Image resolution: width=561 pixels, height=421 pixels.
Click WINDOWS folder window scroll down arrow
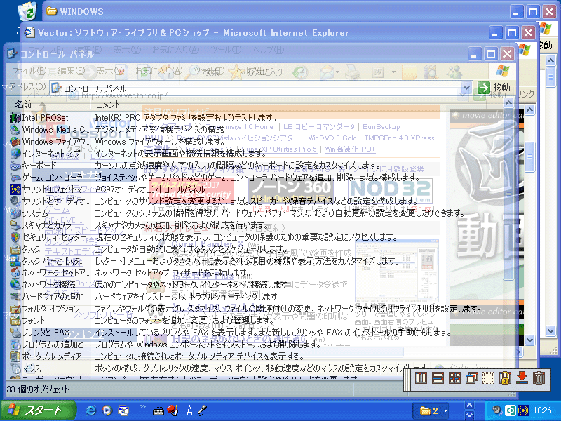click(551, 330)
